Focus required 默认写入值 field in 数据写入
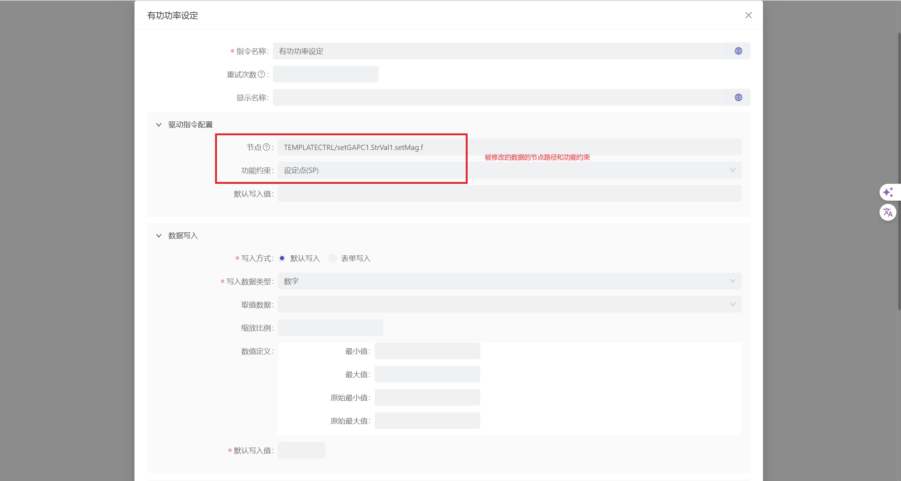This screenshot has height=481, width=901. (x=301, y=450)
